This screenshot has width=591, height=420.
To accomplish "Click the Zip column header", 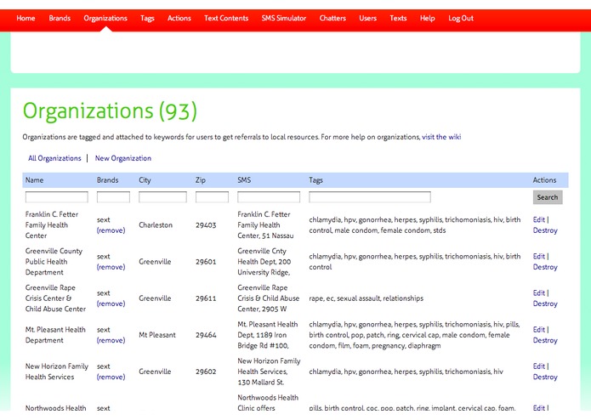I will [201, 180].
